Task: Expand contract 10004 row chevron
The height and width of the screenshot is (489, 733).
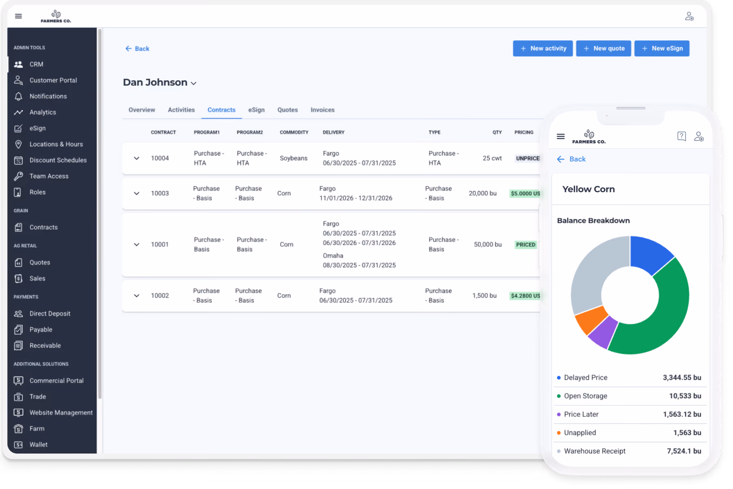Action: click(x=136, y=158)
